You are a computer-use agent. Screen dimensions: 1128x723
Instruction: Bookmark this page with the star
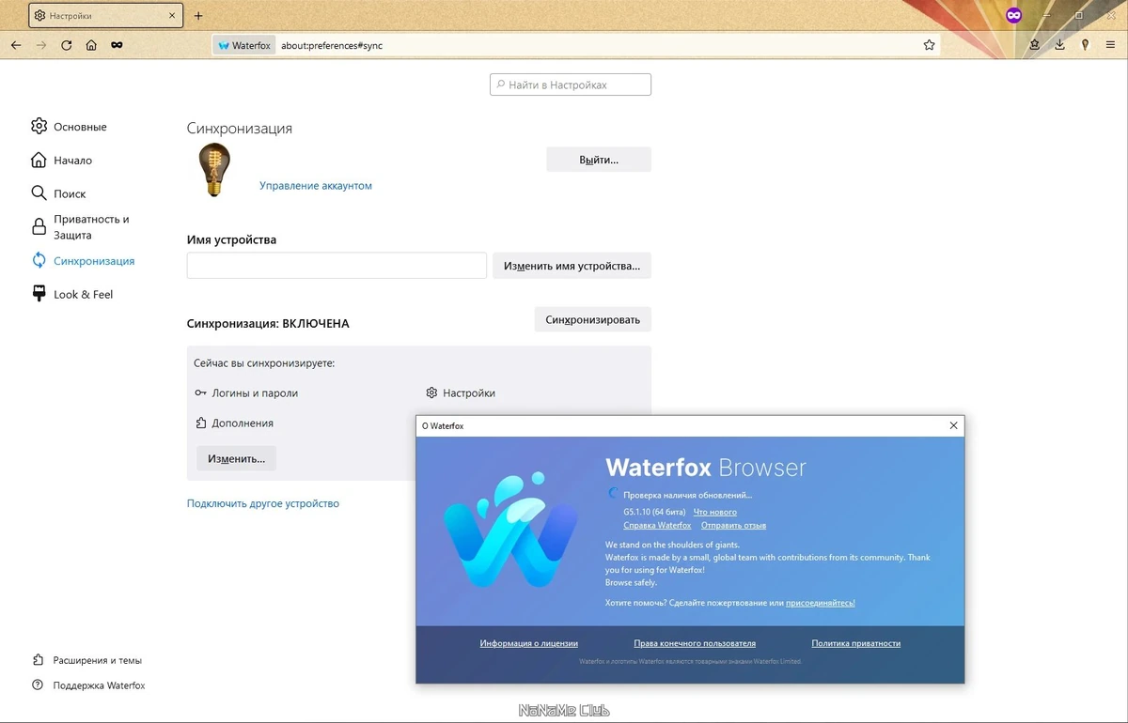tap(930, 45)
